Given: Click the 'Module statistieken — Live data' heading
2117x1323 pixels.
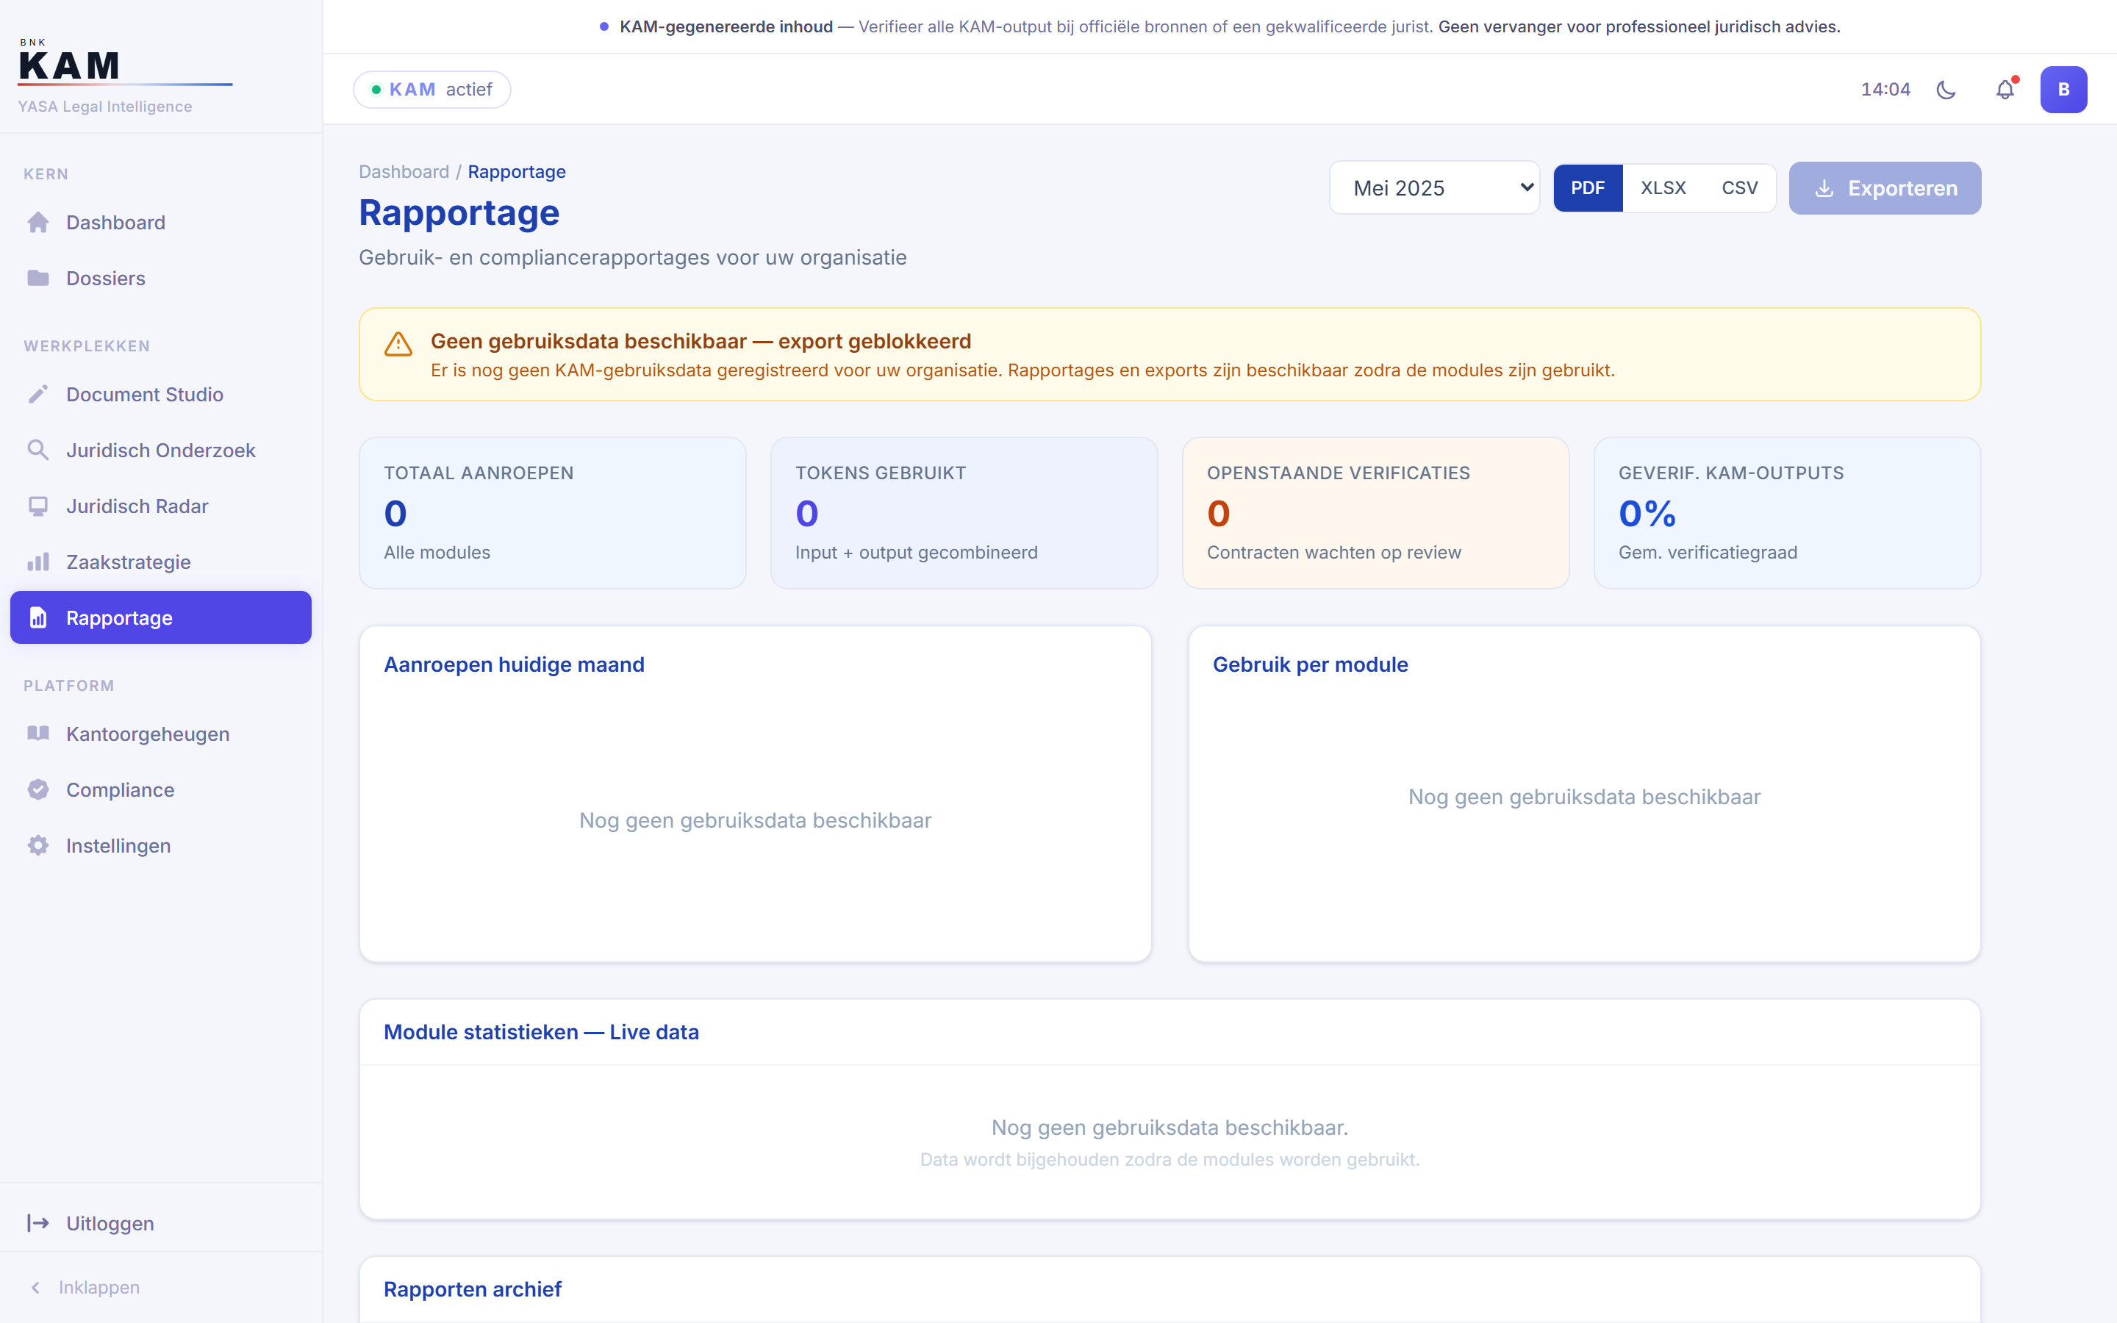Looking at the screenshot, I should click(x=542, y=1032).
